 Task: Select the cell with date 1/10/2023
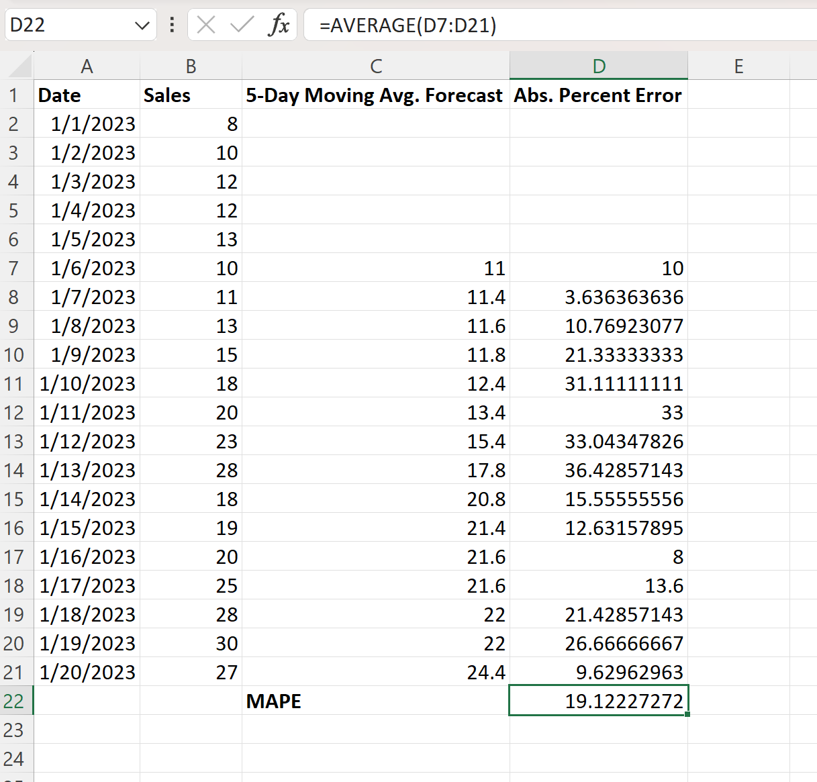tap(87, 383)
